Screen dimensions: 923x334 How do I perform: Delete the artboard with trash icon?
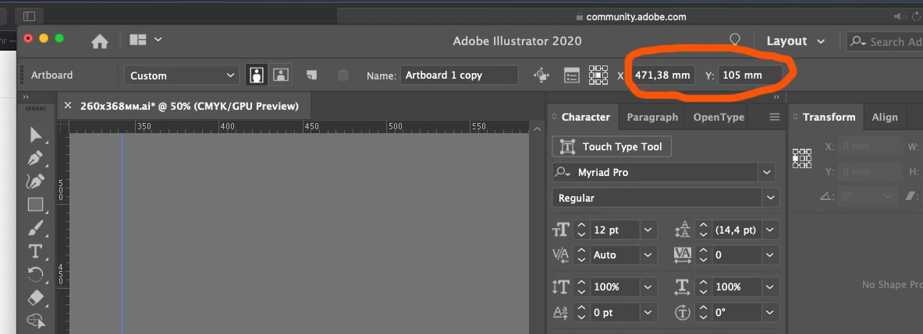click(x=343, y=76)
